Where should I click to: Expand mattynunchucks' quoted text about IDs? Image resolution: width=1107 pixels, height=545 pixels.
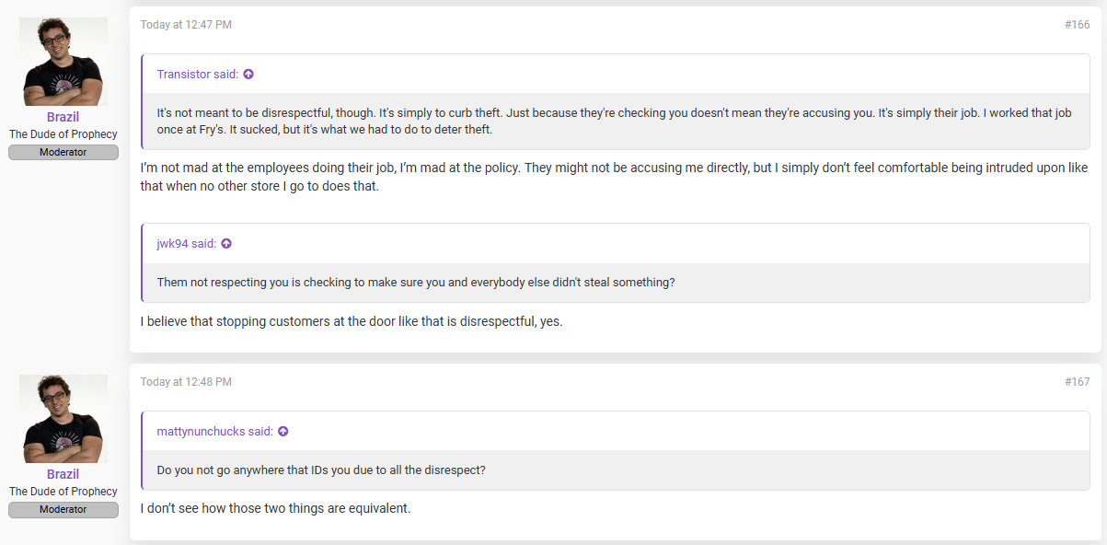(x=617, y=470)
